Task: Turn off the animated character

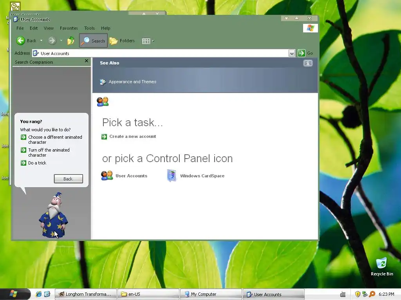Action: coord(49,153)
